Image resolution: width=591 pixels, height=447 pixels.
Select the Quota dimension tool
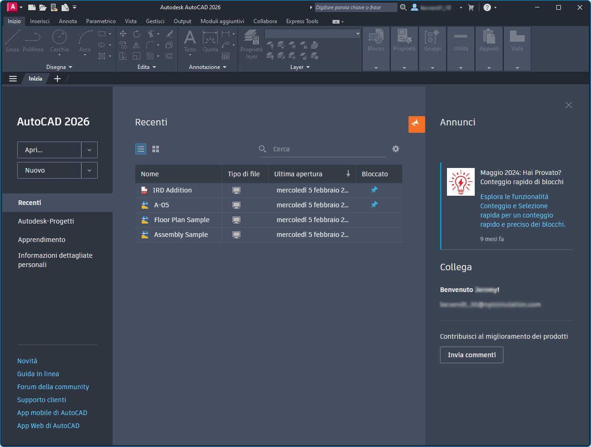210,41
